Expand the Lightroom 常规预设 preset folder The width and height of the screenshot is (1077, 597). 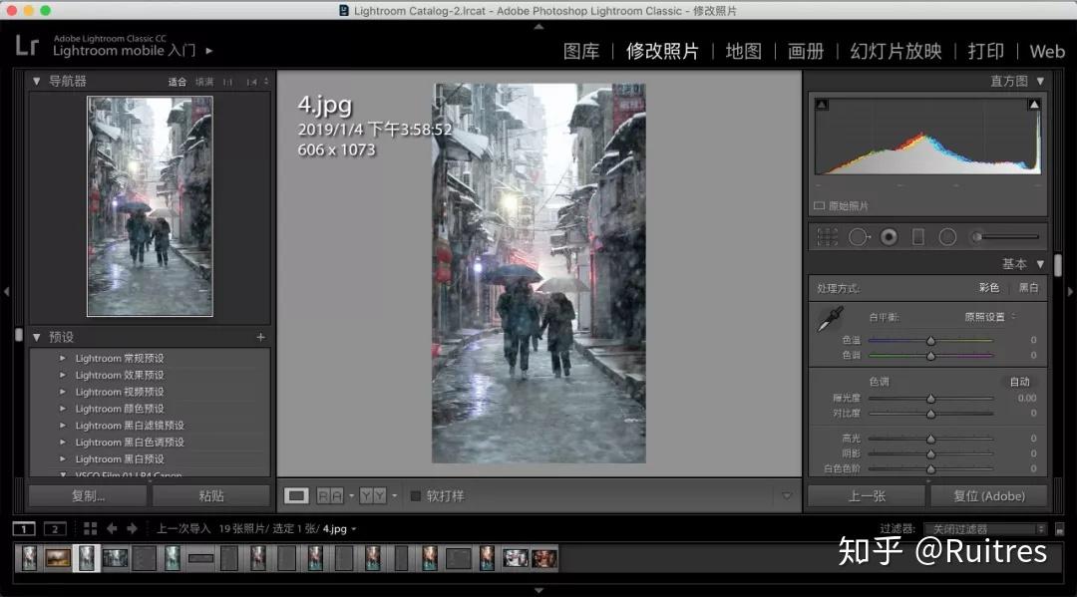click(63, 358)
